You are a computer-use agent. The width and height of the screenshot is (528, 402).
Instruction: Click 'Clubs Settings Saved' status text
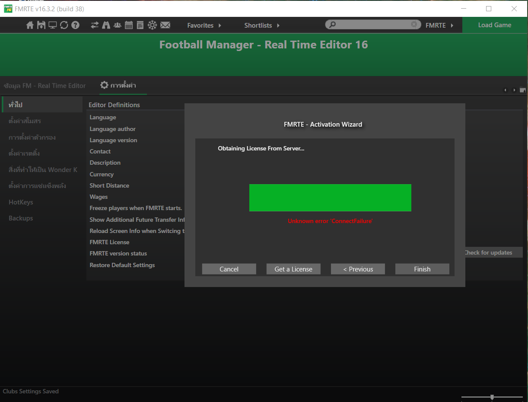31,391
